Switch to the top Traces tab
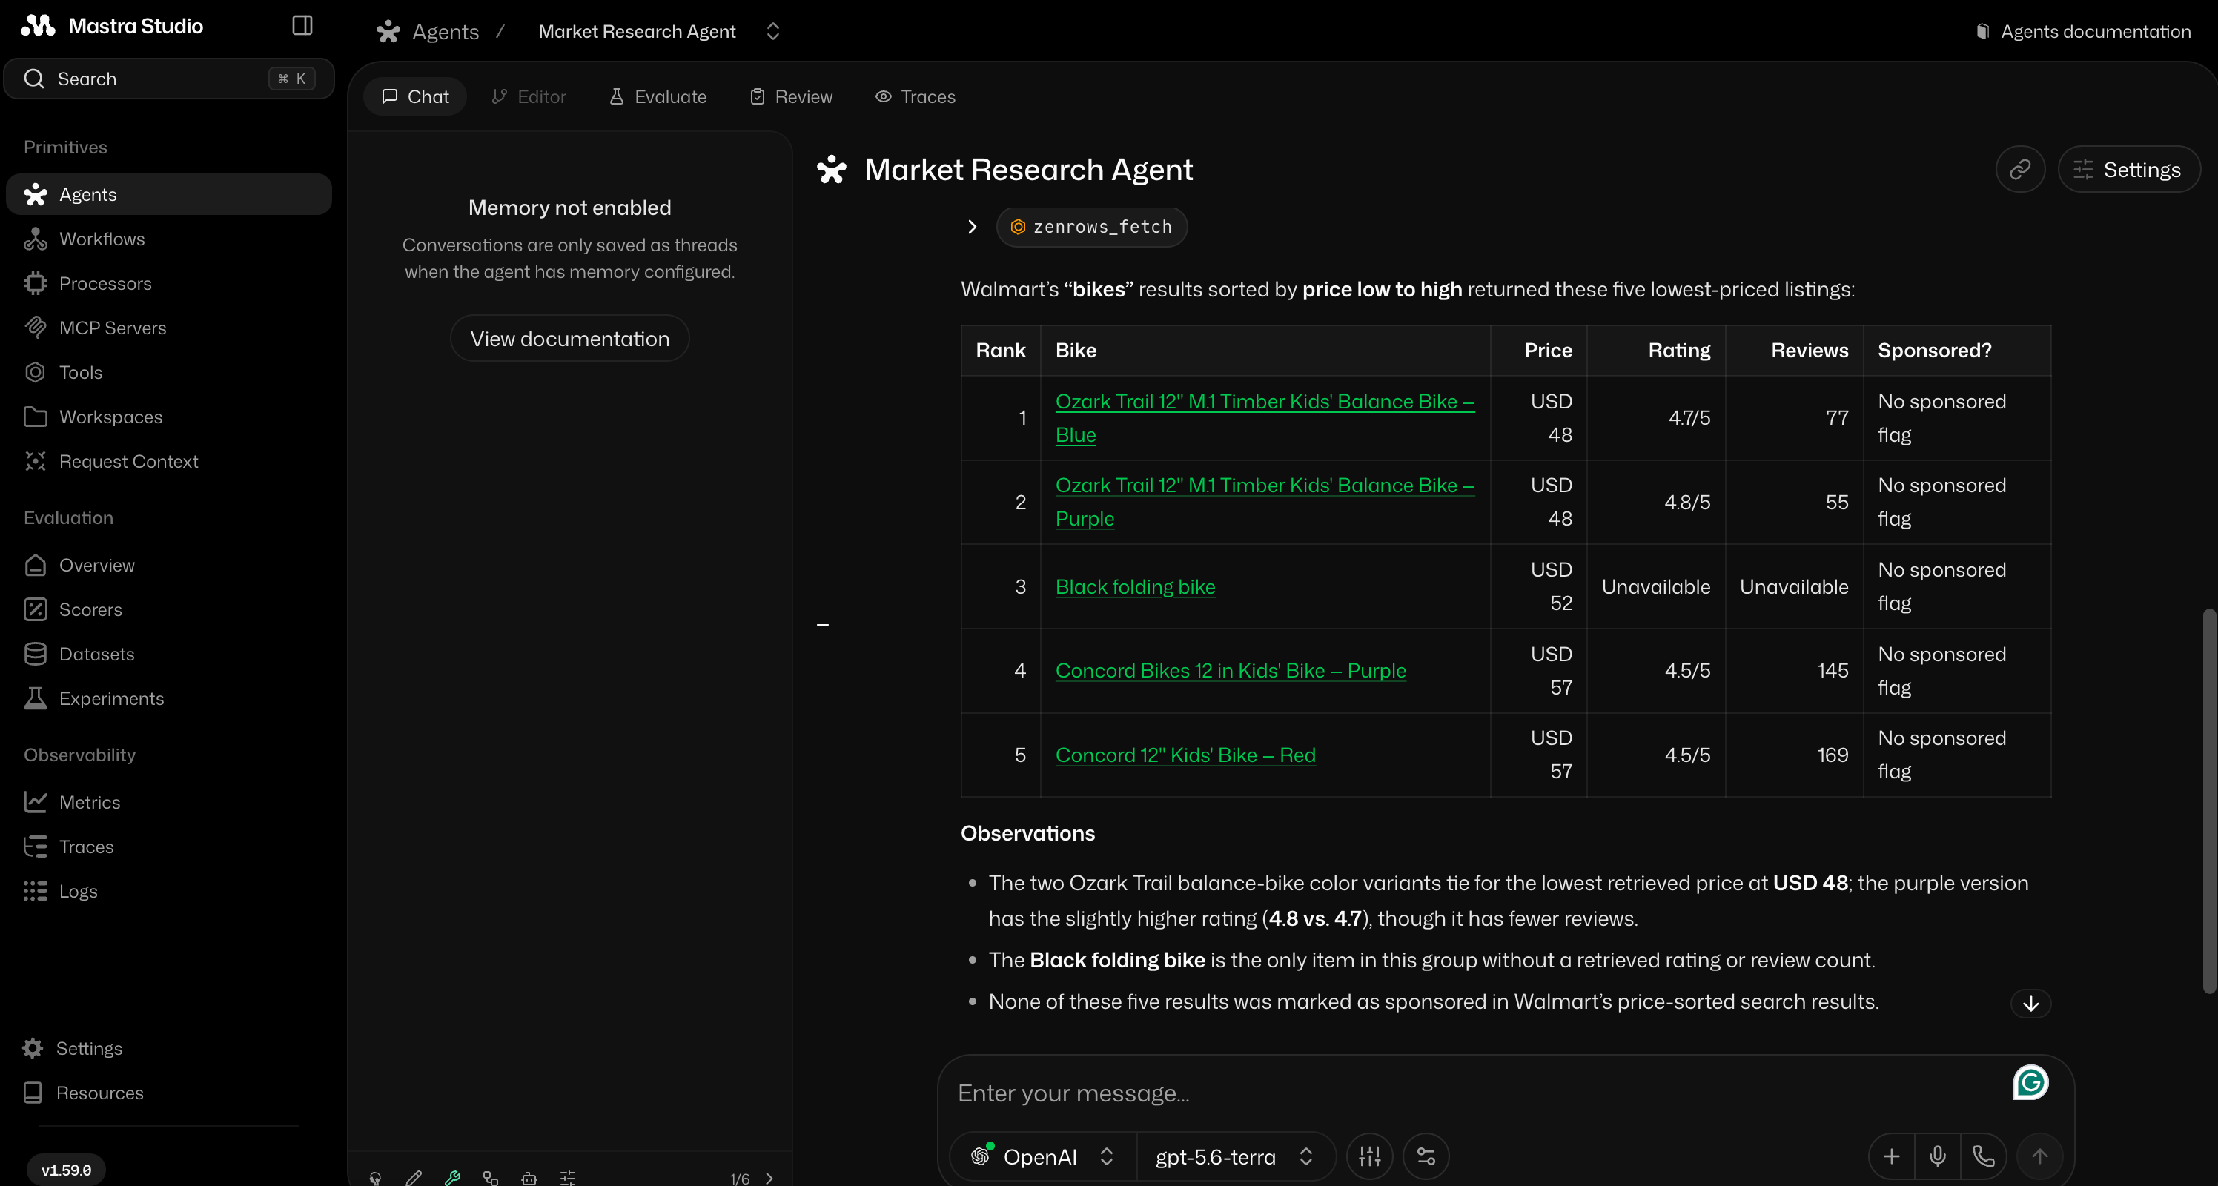2218x1186 pixels. click(x=916, y=96)
